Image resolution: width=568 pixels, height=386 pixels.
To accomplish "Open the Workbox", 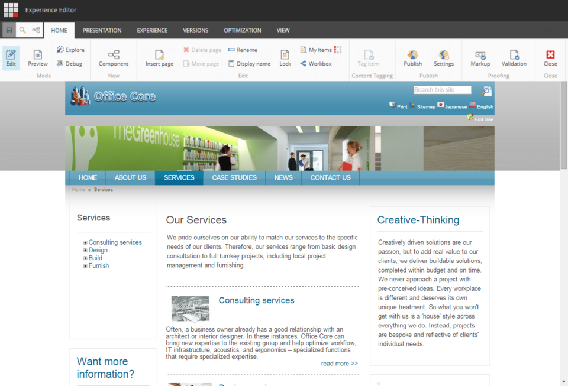I will (316, 64).
